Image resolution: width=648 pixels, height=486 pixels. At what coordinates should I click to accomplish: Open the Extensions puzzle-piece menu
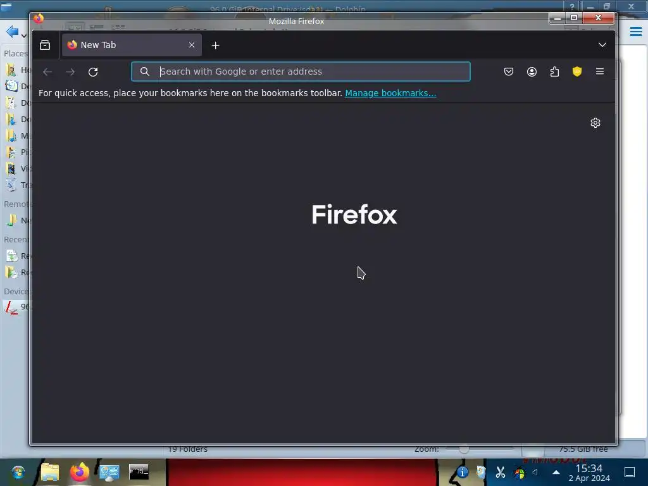click(554, 72)
